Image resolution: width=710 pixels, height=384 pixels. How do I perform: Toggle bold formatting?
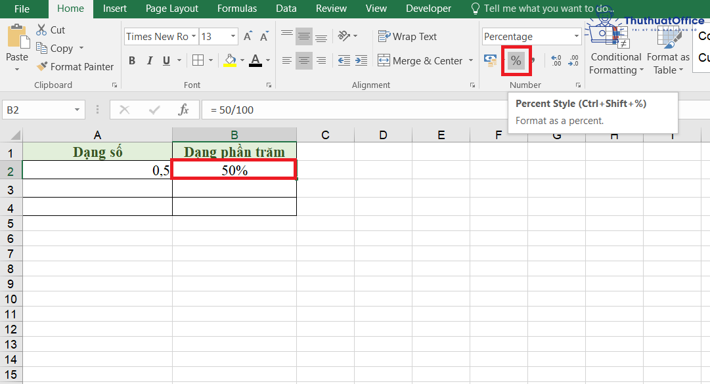coord(131,60)
